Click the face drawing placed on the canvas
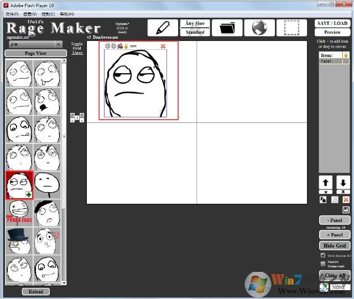Screen dimensions: 354x299 coord(136,84)
